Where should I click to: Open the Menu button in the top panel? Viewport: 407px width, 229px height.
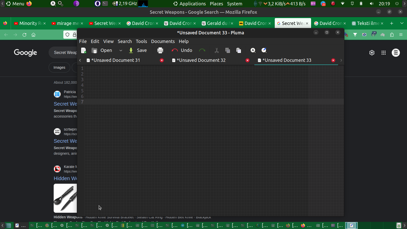coord(15,4)
